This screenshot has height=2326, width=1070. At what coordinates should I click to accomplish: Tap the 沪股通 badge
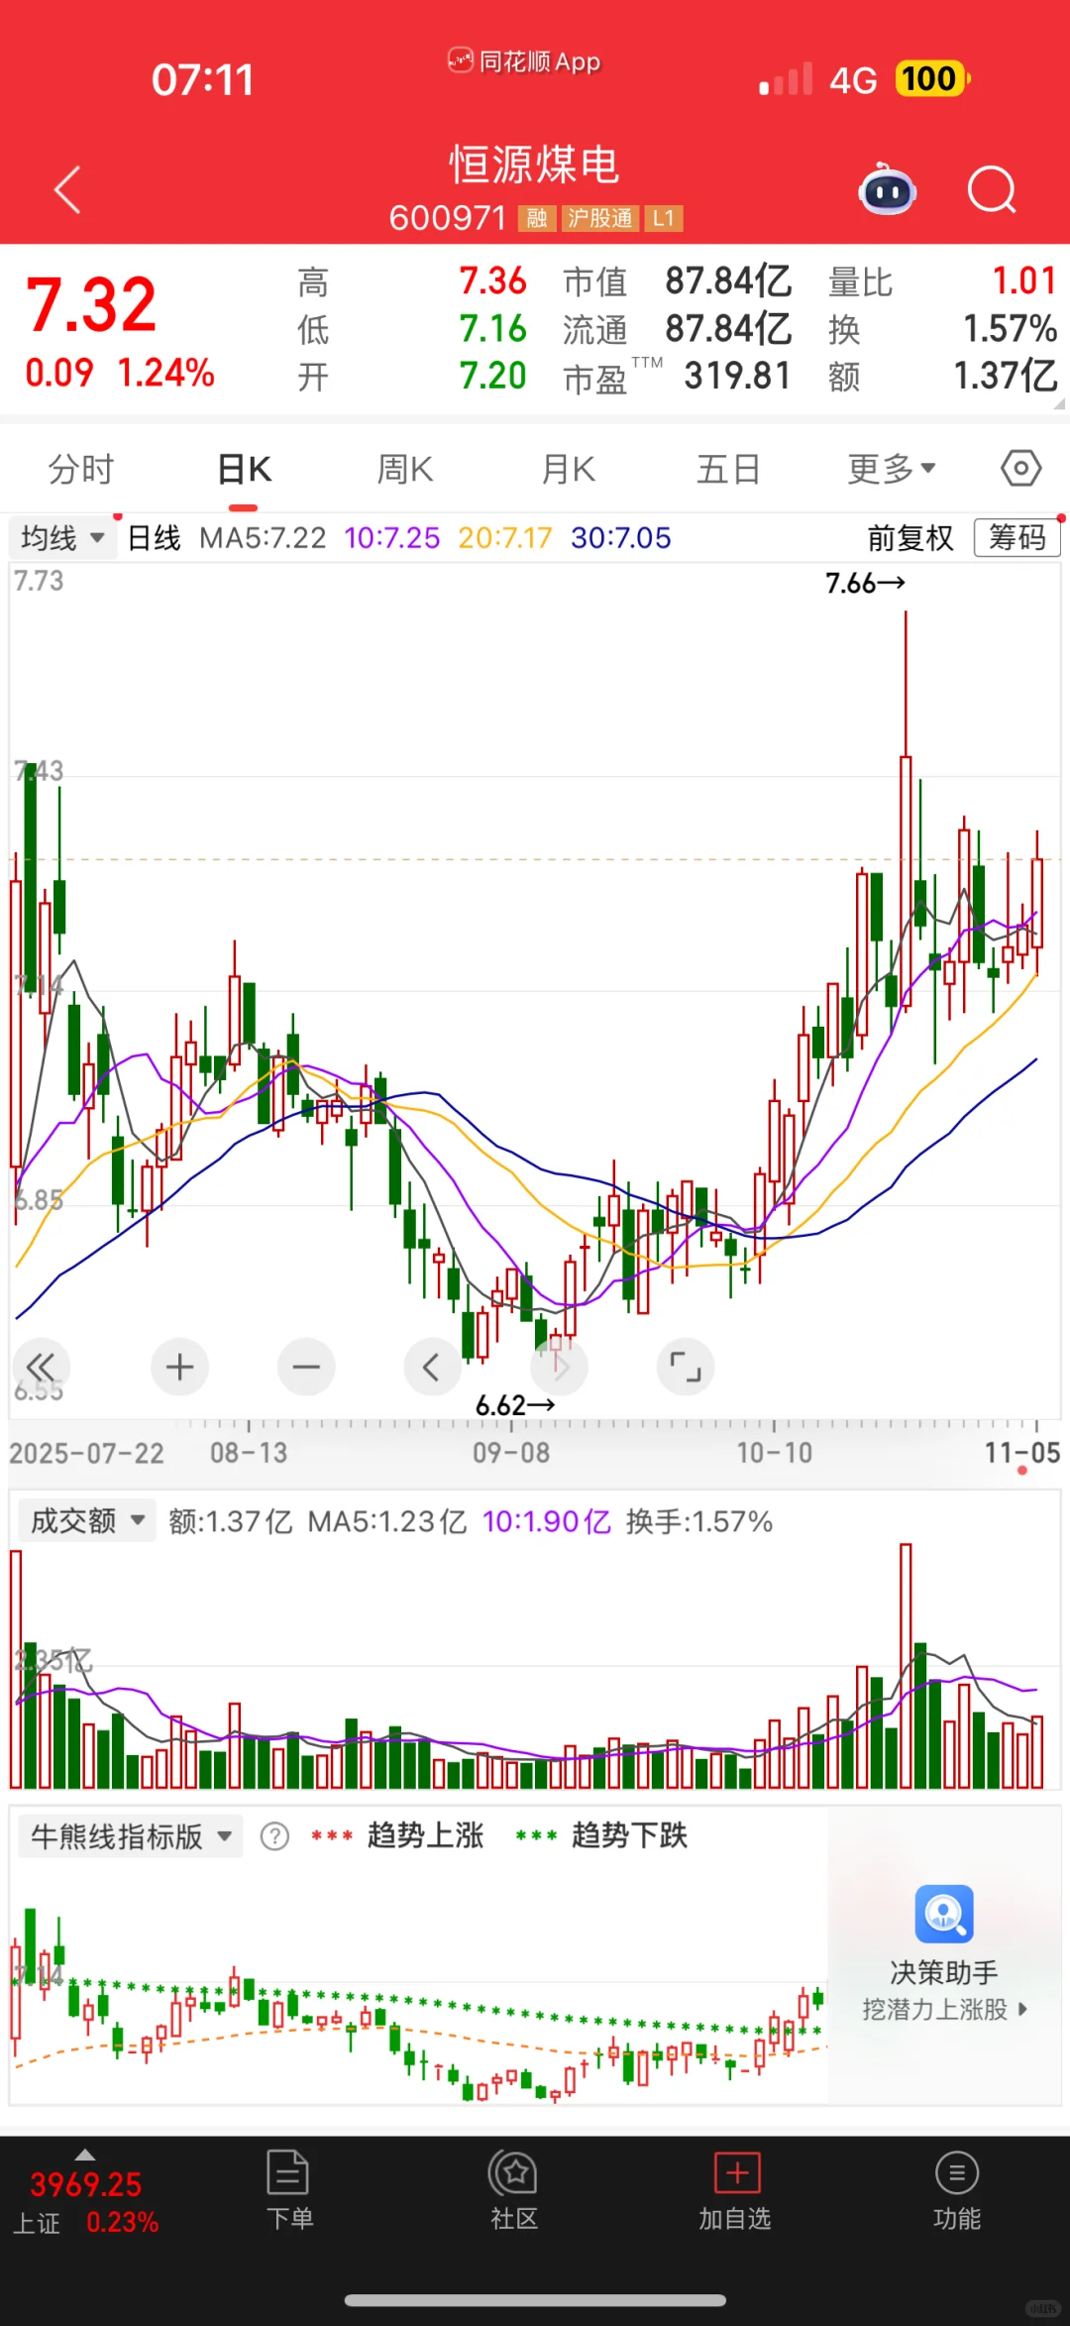(600, 218)
